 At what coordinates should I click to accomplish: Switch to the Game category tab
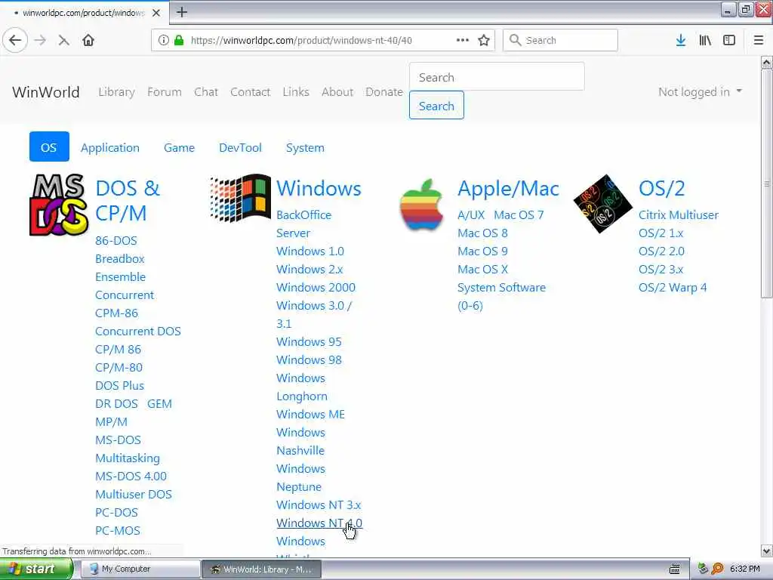[x=179, y=147]
